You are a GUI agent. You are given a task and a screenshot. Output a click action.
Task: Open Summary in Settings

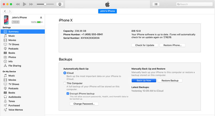coord(23,32)
